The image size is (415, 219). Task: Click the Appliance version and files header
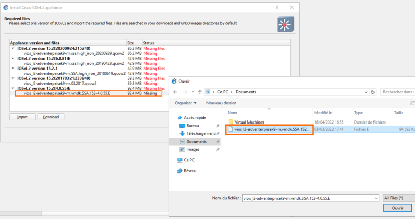click(x=68, y=43)
